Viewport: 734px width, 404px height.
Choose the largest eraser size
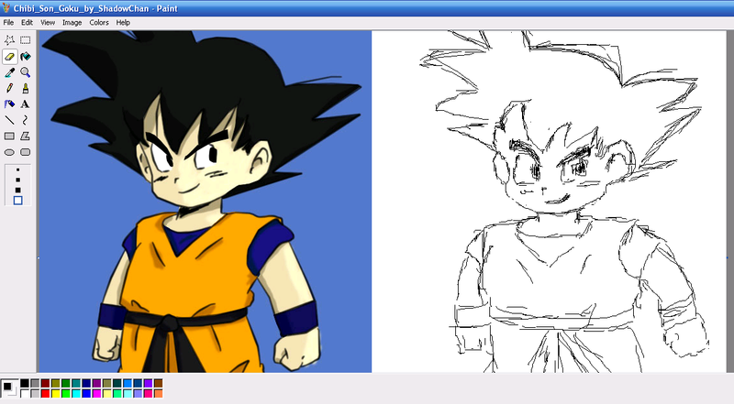(17, 201)
